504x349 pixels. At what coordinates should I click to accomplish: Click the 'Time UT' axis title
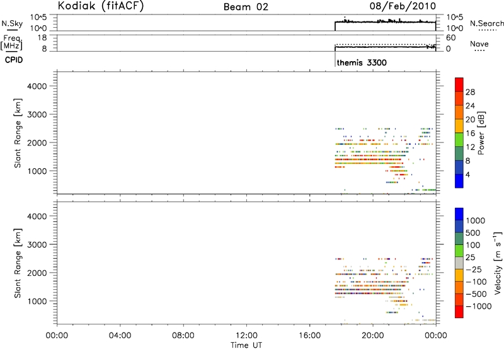point(246,345)
